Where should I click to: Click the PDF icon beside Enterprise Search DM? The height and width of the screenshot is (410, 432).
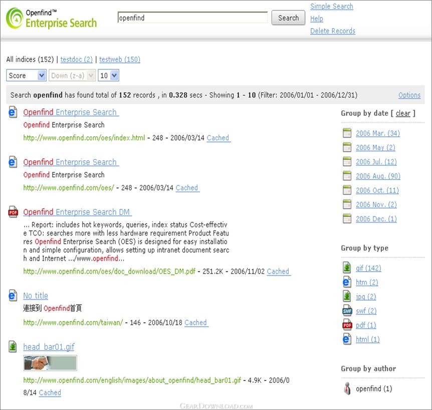[x=13, y=212]
